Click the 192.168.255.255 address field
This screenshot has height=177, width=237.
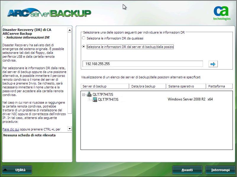143,64
